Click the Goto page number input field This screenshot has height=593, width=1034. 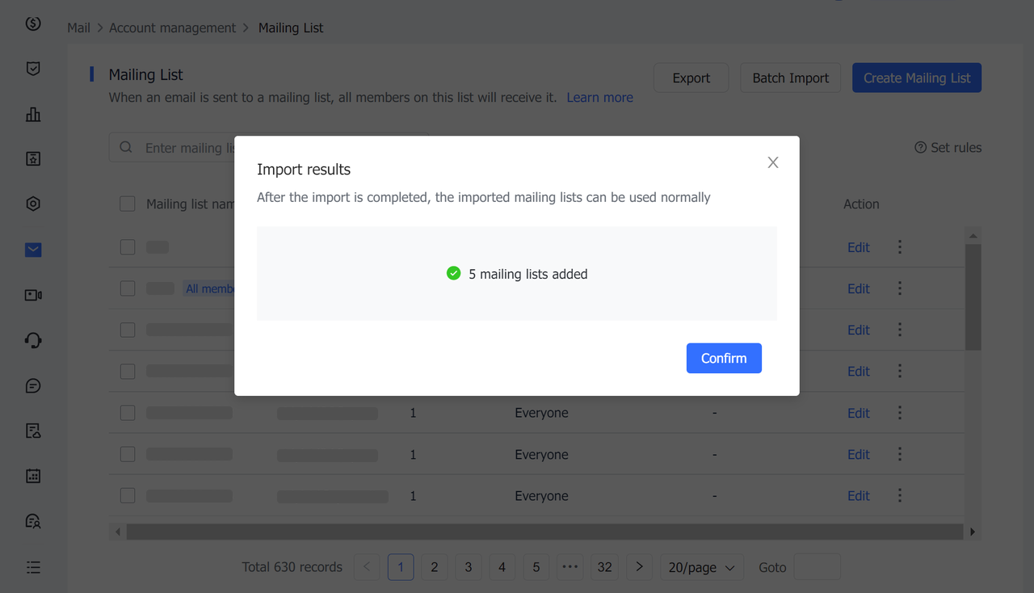click(817, 566)
